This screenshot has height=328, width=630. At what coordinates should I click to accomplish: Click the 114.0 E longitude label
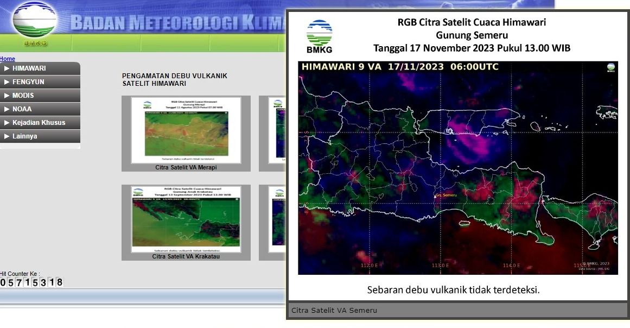(512, 266)
